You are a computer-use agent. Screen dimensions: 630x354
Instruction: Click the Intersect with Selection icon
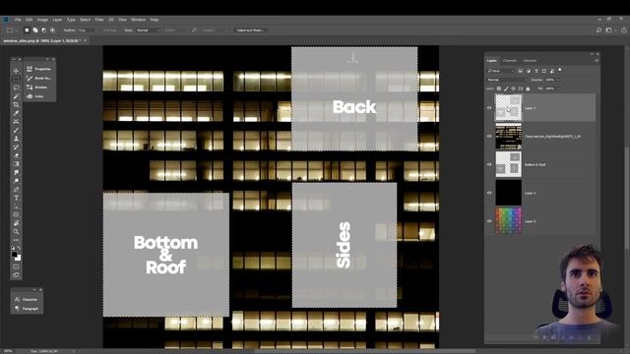pos(52,30)
